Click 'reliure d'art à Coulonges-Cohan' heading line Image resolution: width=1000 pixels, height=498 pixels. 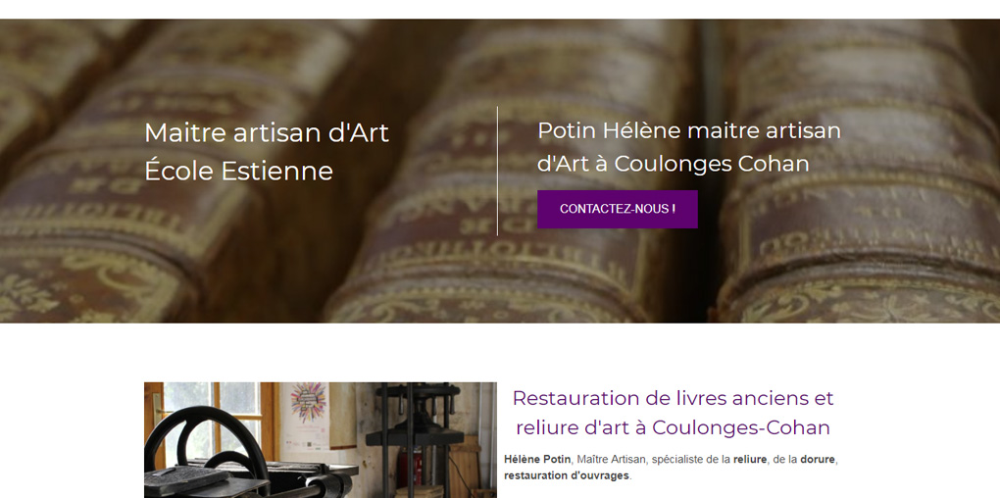point(673,427)
